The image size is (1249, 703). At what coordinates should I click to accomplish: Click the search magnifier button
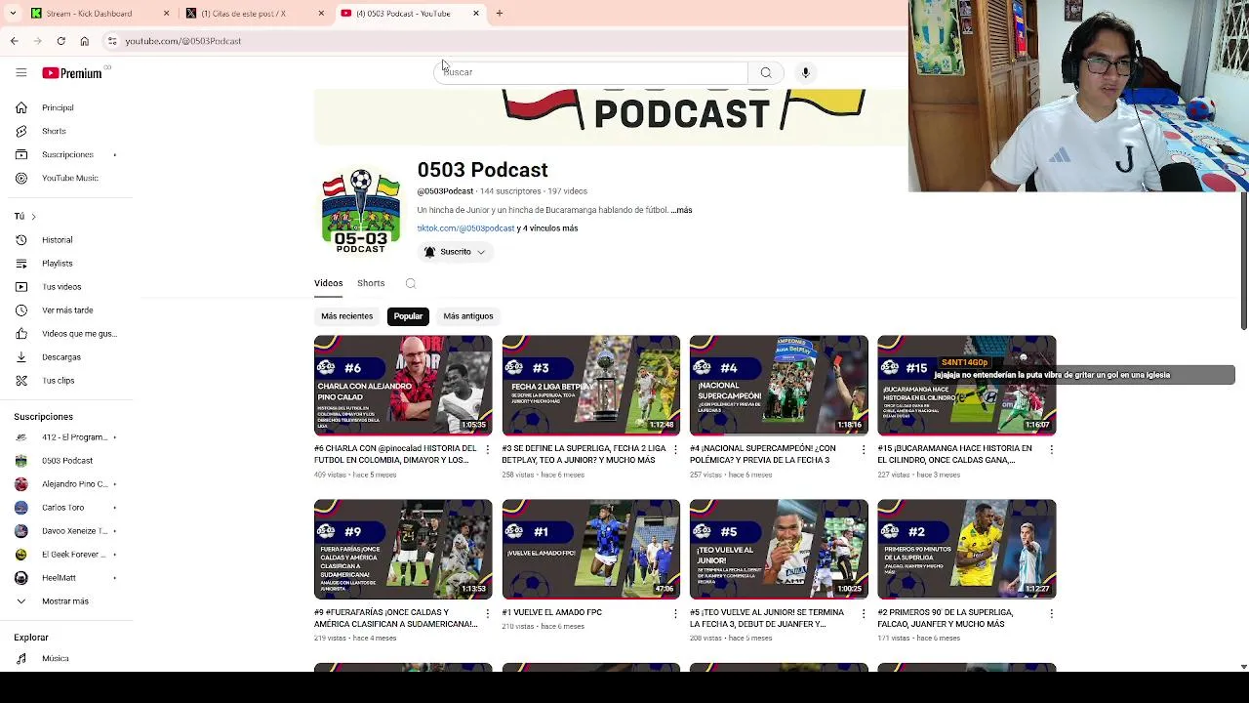click(766, 72)
